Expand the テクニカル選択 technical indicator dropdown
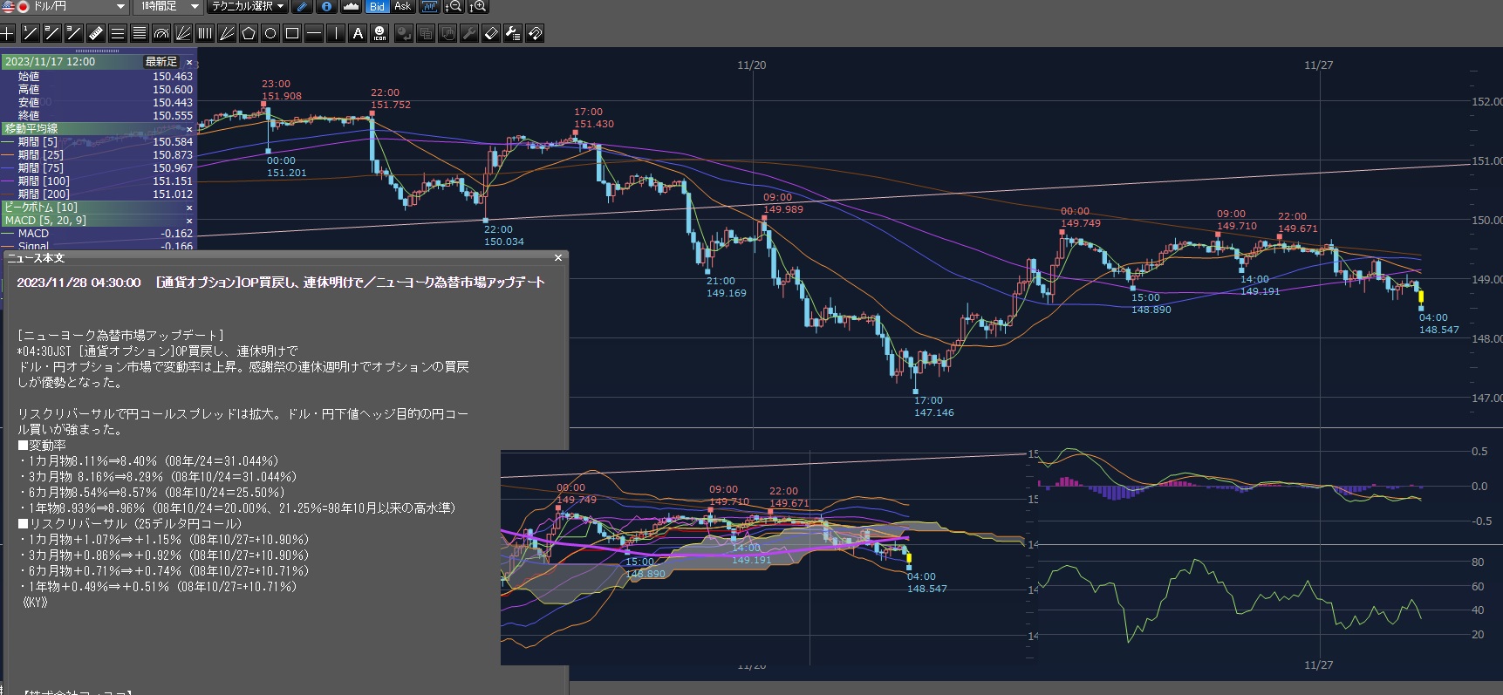The height and width of the screenshot is (695, 1503). 280,7
